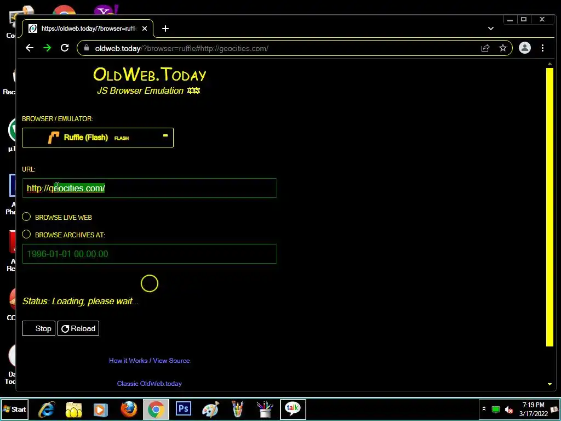
Task: Go back using browser back arrow
Action: (30, 48)
